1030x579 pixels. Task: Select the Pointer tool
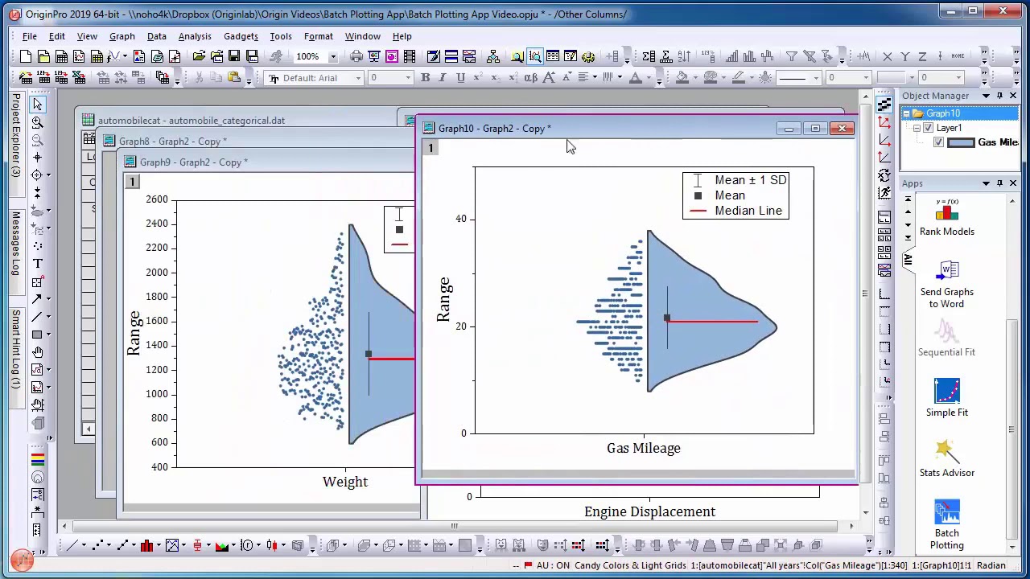[x=37, y=105]
